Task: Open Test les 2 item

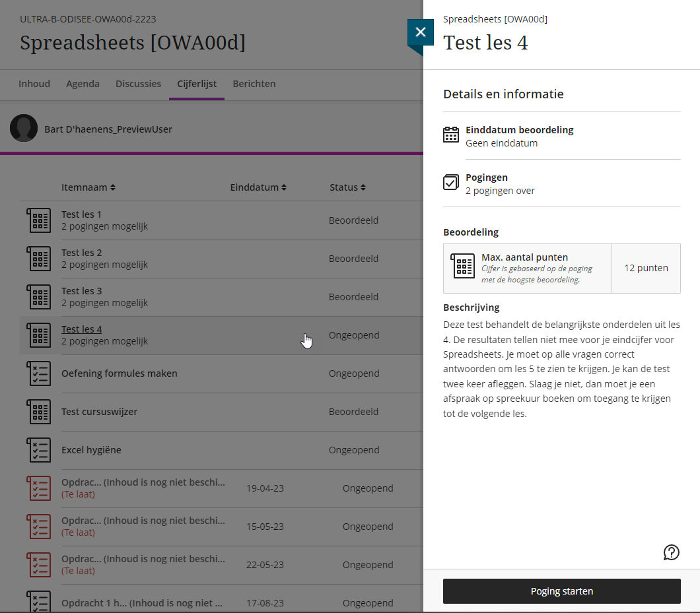Action: 82,253
